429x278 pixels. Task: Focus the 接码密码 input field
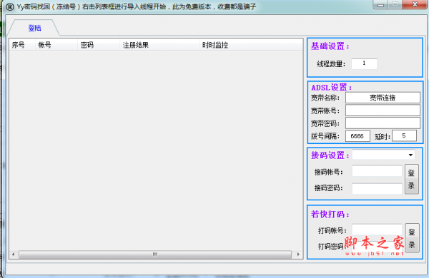(x=377, y=188)
